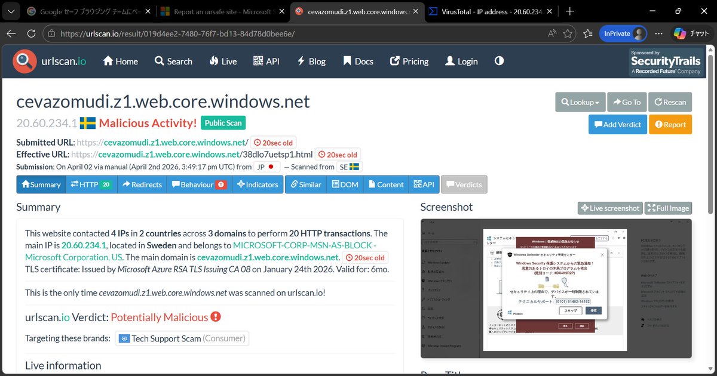Click the "Malicious Activity!" heading text
The image size is (717, 376).
(148, 123)
